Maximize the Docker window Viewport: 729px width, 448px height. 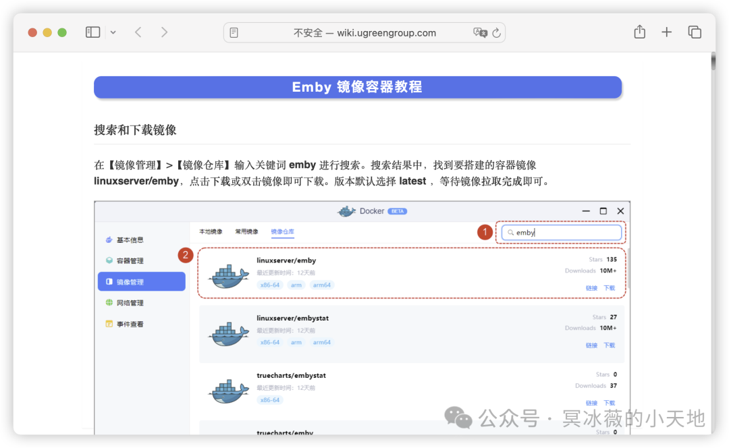[603, 211]
